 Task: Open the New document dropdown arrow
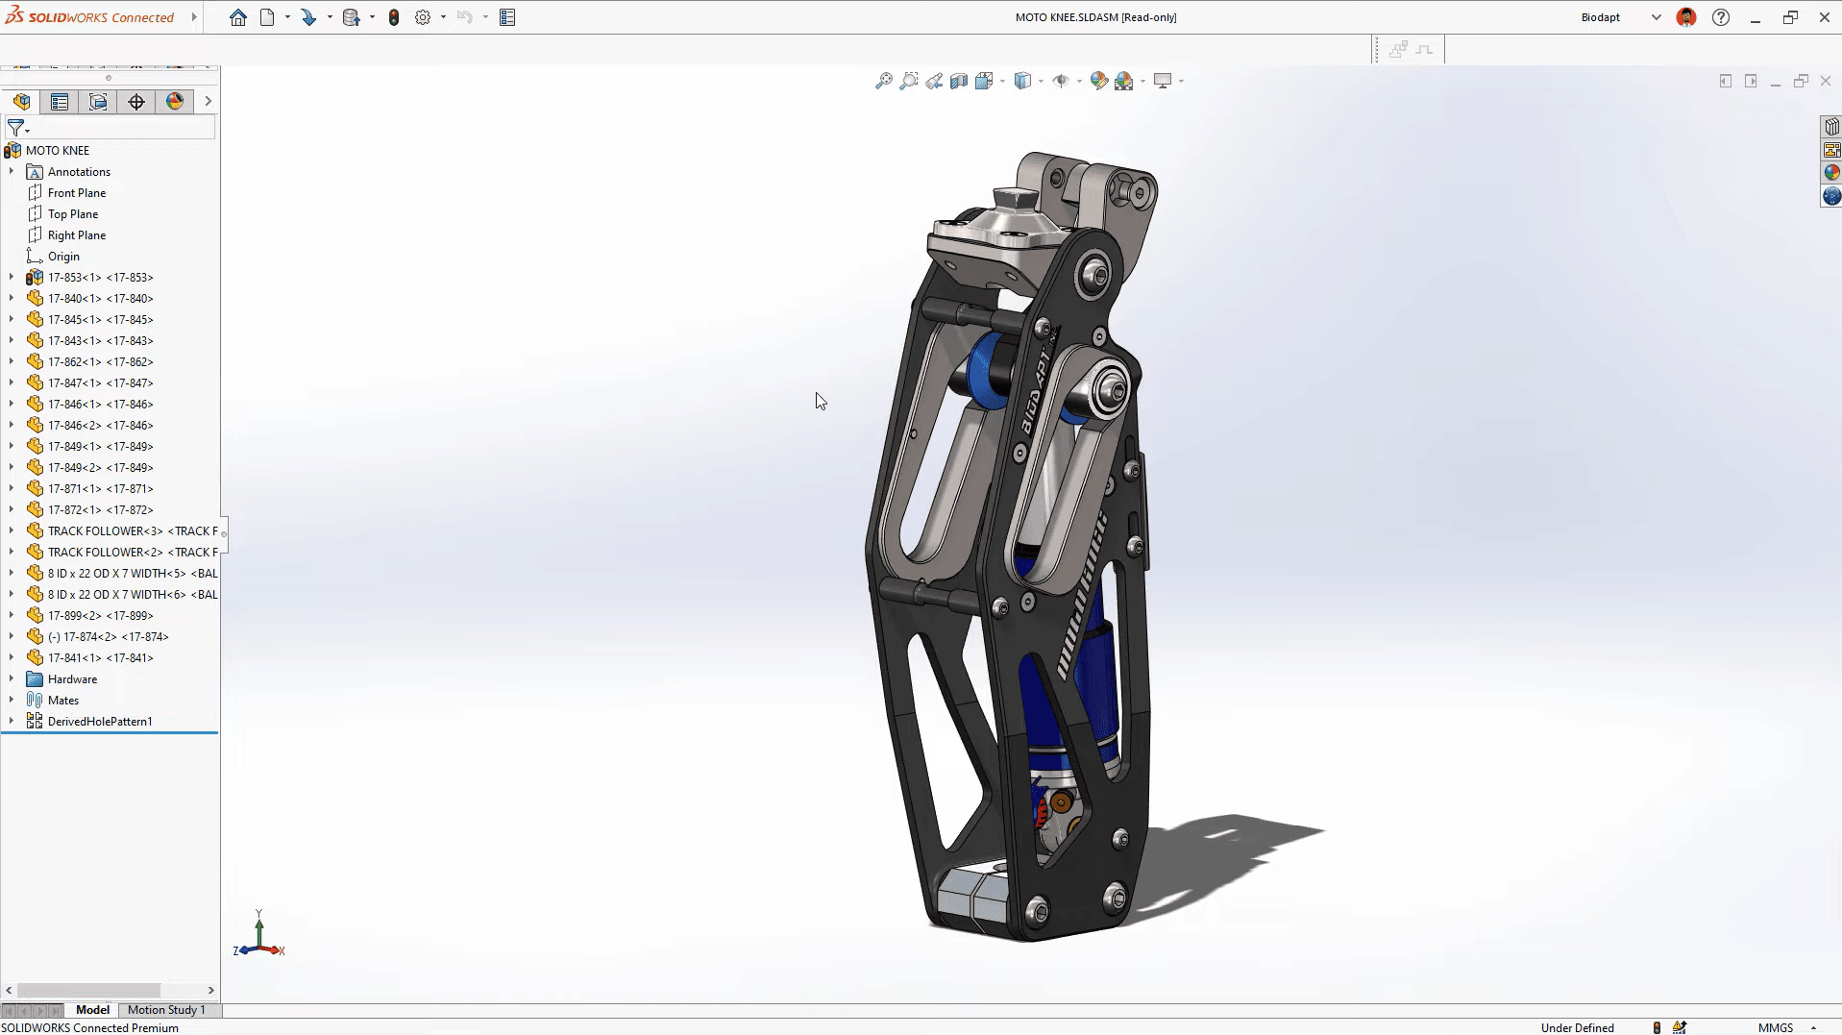(x=287, y=17)
